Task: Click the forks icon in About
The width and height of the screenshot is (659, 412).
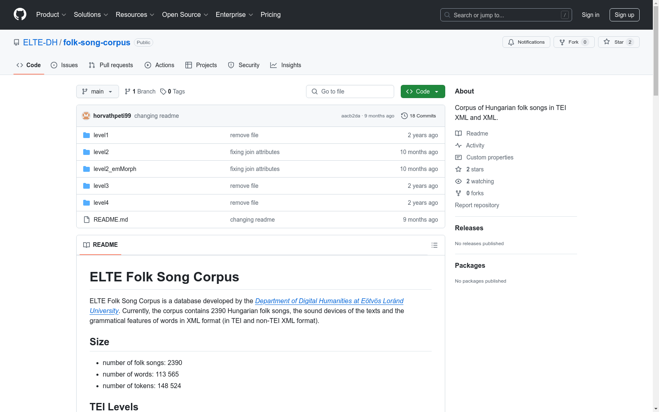Action: coord(458,193)
